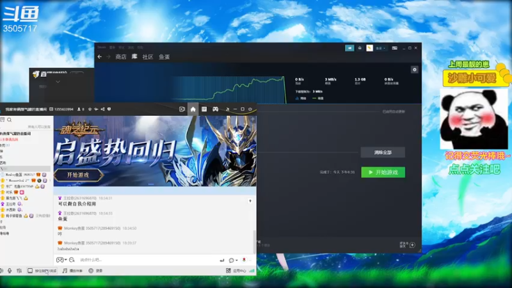Open the gamepad icon in the chat title bar
512x288 pixels.
click(215, 109)
